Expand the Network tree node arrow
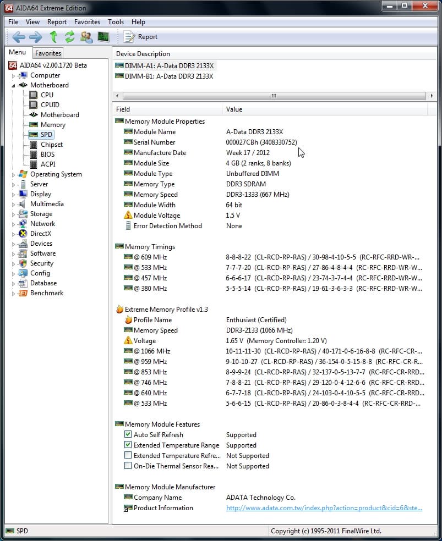The image size is (442, 541). pos(13,224)
